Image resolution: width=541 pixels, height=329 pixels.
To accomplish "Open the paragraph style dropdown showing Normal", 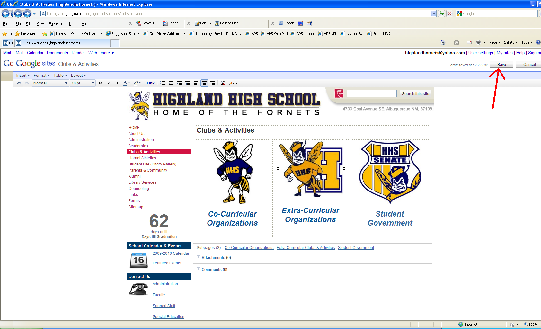I will tap(50, 83).
